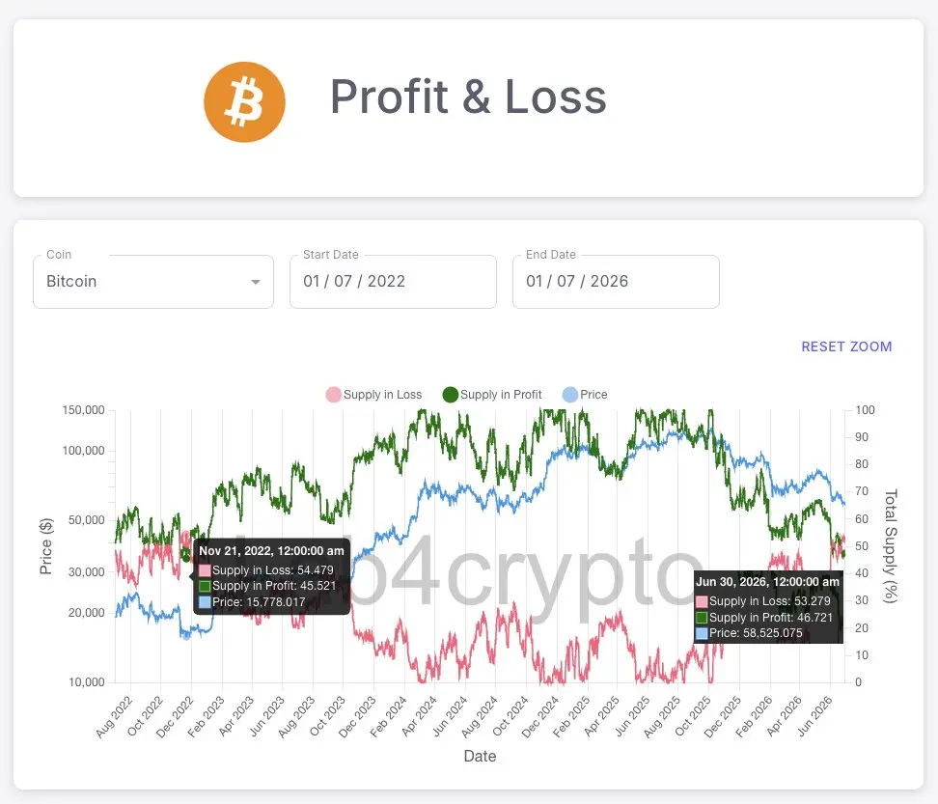The height and width of the screenshot is (804, 938).
Task: Click the Nov 21, 2022 tooltip box
Action: pos(271,576)
